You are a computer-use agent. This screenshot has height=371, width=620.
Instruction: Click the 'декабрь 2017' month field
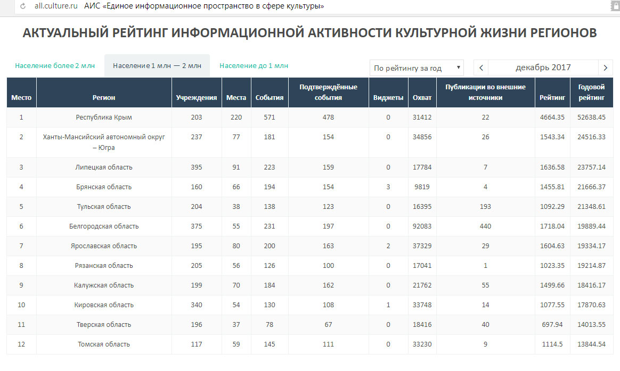click(x=543, y=68)
